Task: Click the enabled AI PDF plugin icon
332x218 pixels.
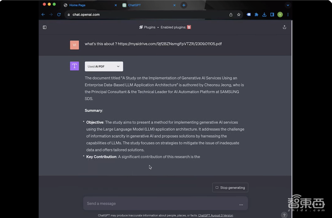Action: coord(189,27)
